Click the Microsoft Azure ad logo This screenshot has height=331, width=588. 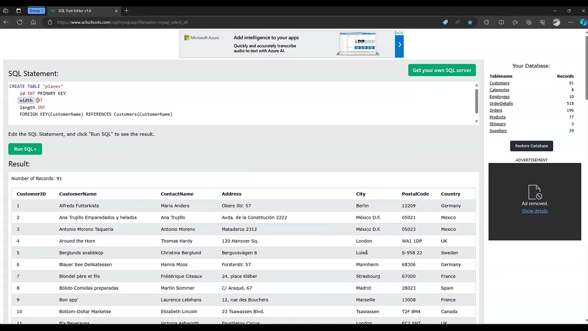pos(202,38)
